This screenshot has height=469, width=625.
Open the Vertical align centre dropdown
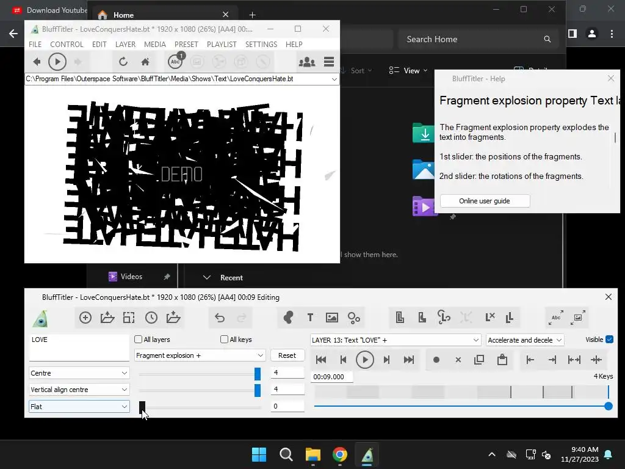point(79,389)
